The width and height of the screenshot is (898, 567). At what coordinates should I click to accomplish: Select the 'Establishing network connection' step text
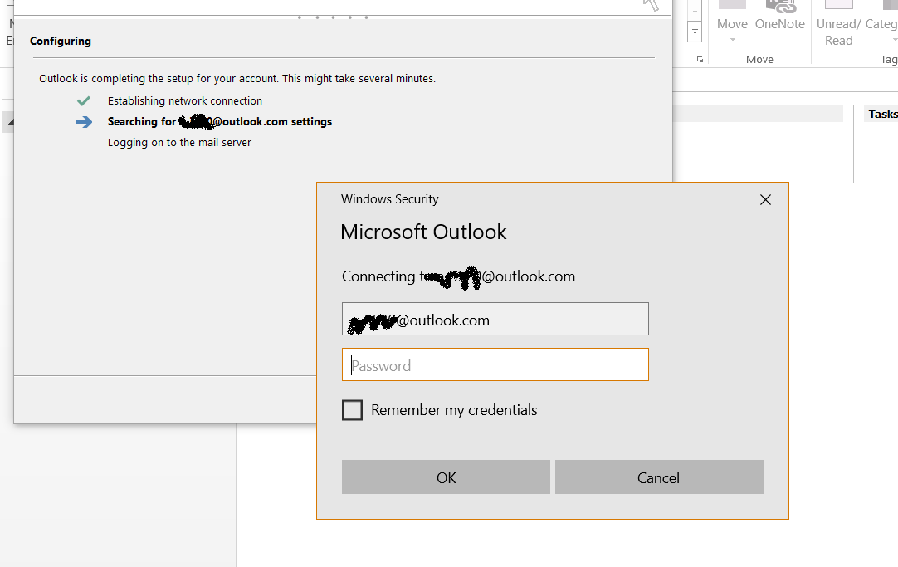(x=185, y=100)
